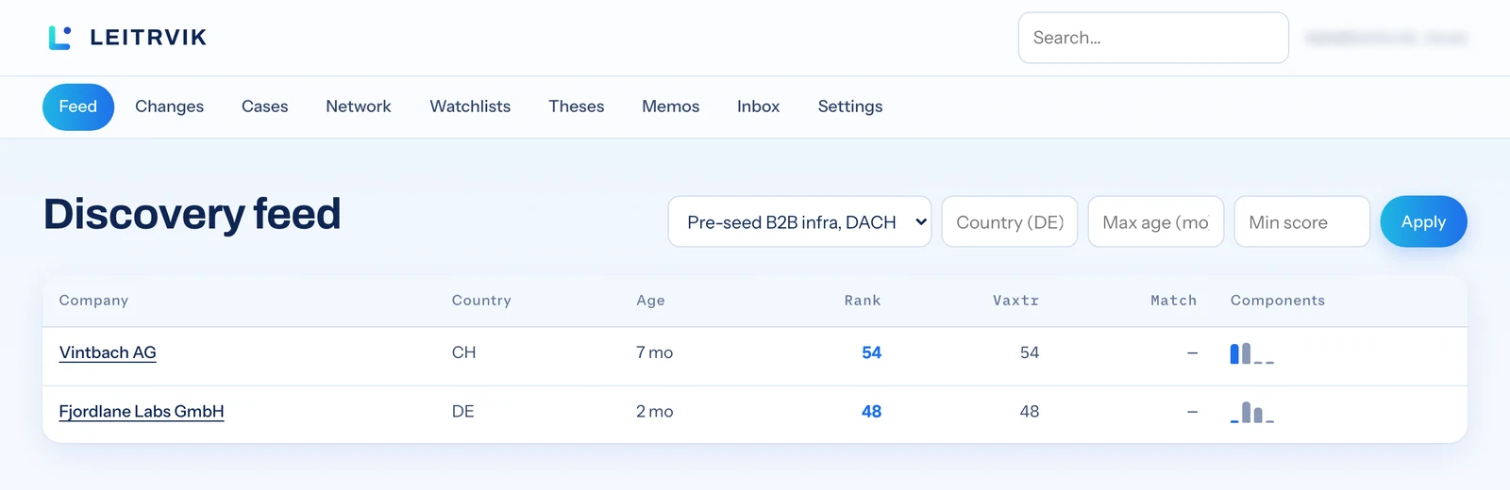The height and width of the screenshot is (490, 1510).
Task: Click the Rank column header
Action: (863, 301)
